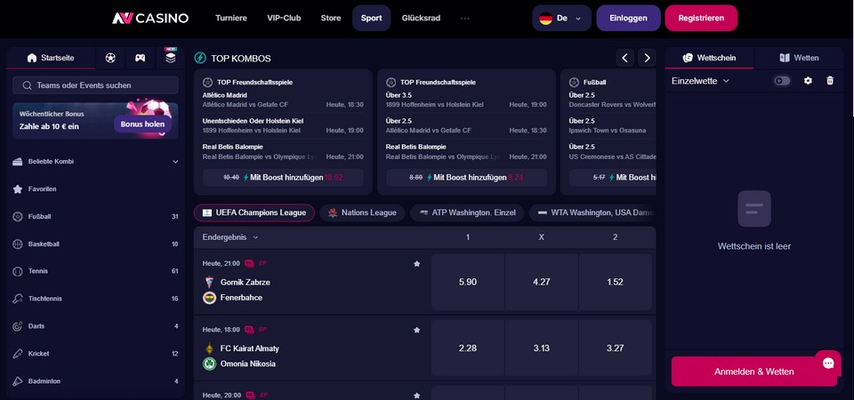Screen dimensions: 854x400
Task: Add boosted combo with odds 10.92
Action: (283, 178)
